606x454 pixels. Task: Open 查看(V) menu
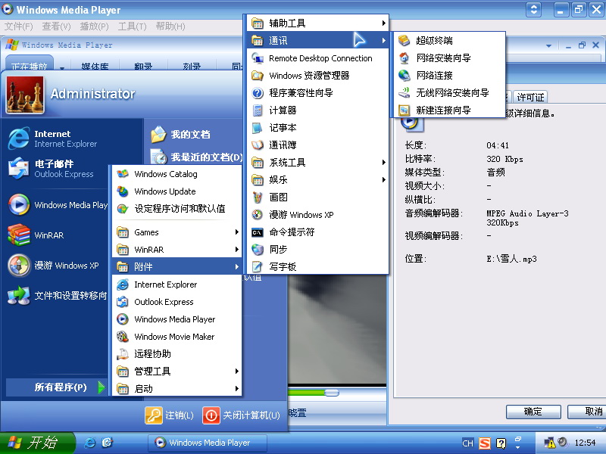pos(56,26)
